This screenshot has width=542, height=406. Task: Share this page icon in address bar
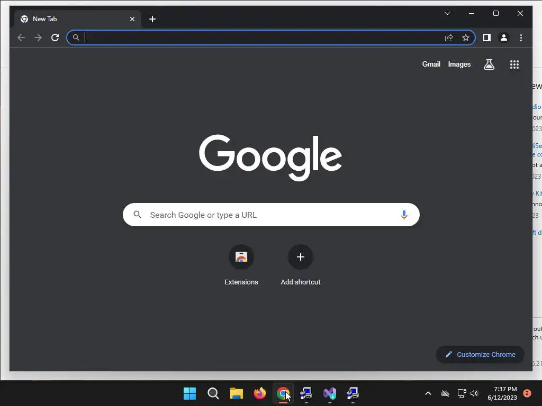(x=449, y=38)
